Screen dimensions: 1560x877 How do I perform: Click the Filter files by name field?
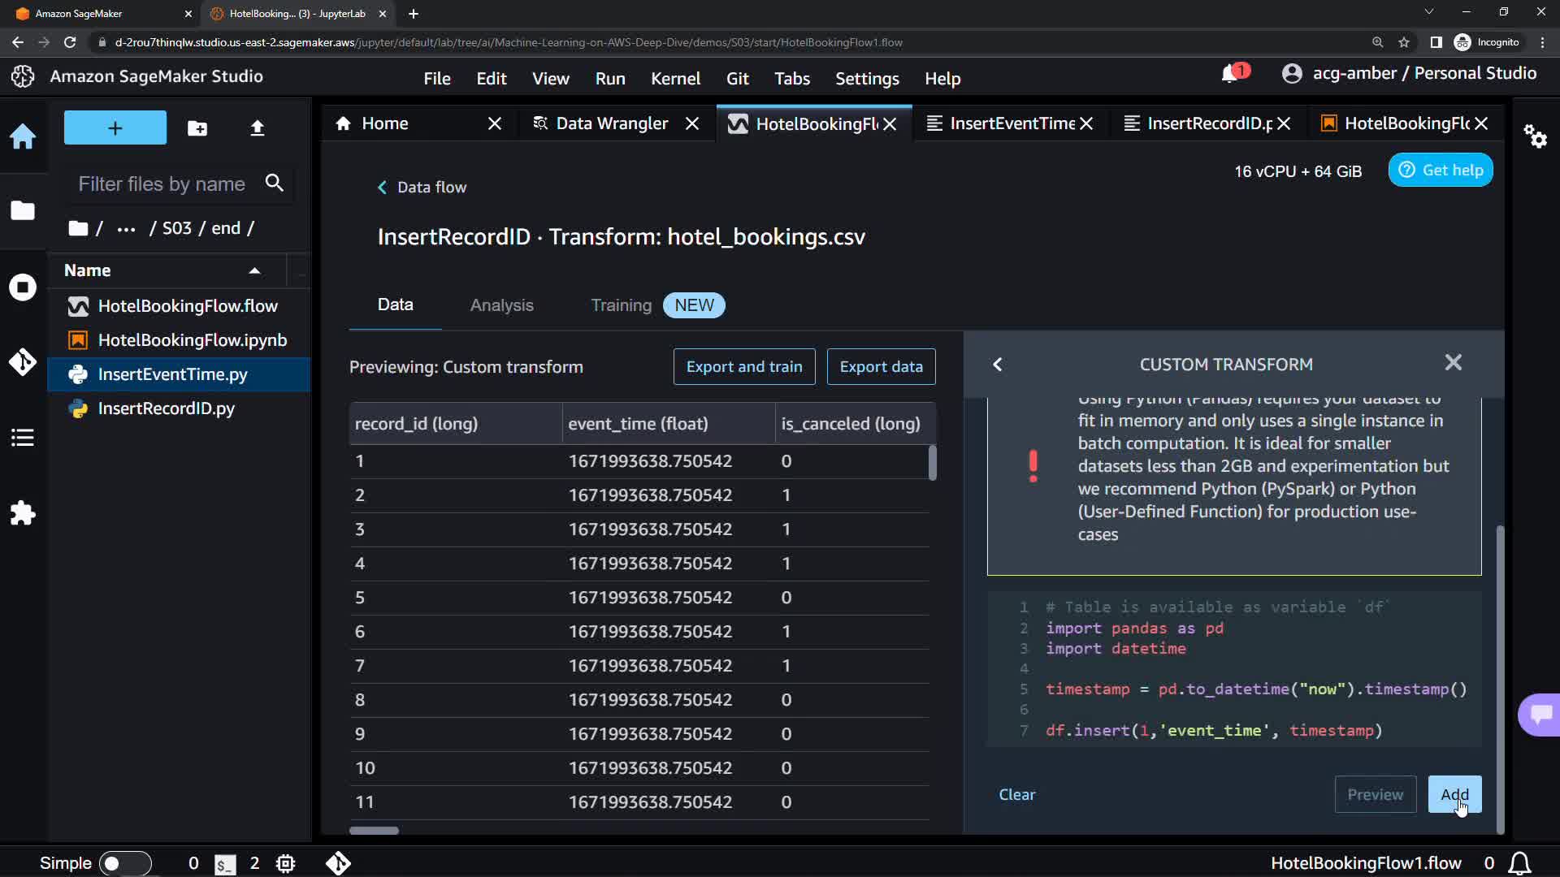pyautogui.click(x=162, y=184)
